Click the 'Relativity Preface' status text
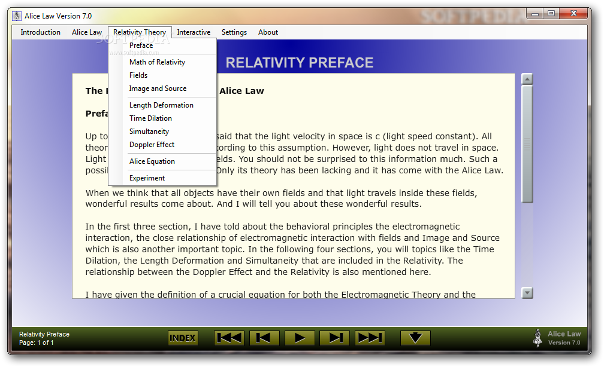 [44, 334]
